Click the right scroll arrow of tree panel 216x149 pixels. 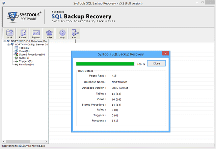pyautogui.click(x=46, y=142)
